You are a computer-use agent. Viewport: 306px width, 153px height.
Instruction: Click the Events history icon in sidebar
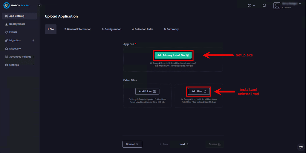point(7,32)
